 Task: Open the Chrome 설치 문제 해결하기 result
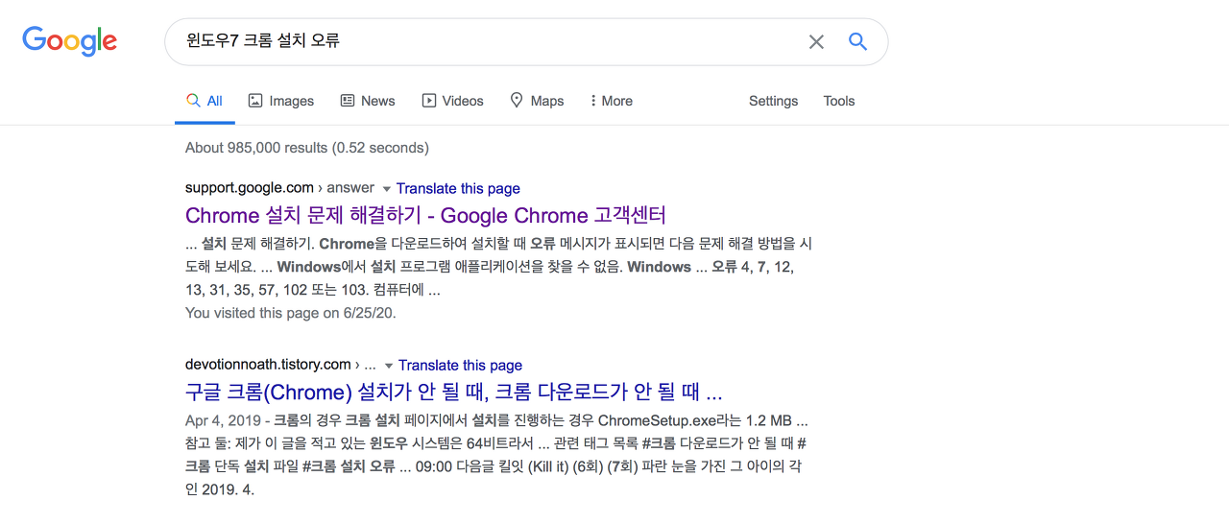click(425, 215)
